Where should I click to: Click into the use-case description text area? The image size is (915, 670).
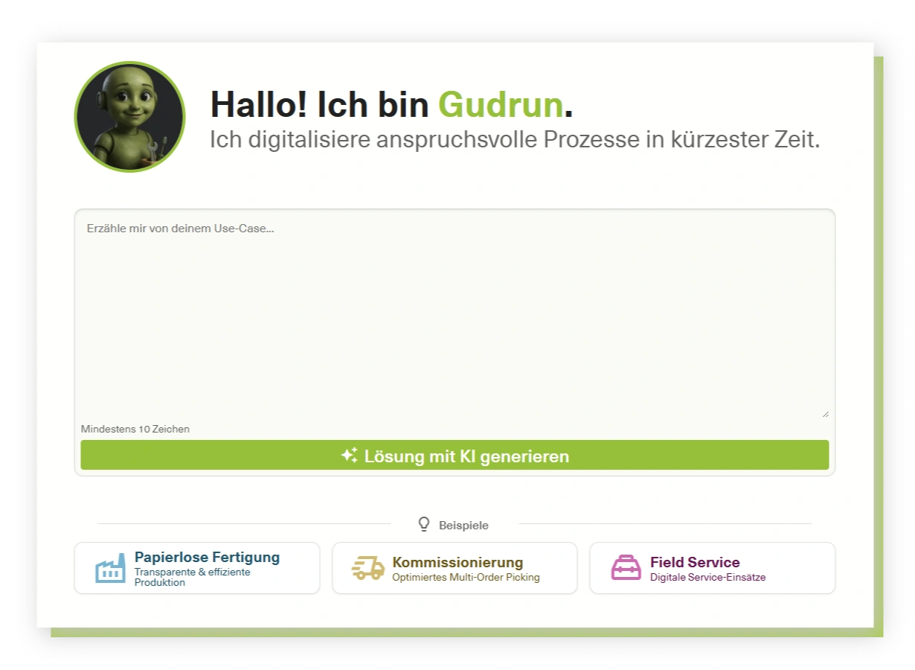tap(455, 315)
